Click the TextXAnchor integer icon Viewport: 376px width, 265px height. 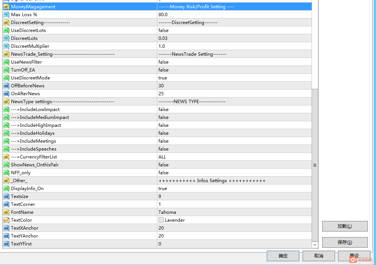[x=6, y=228]
